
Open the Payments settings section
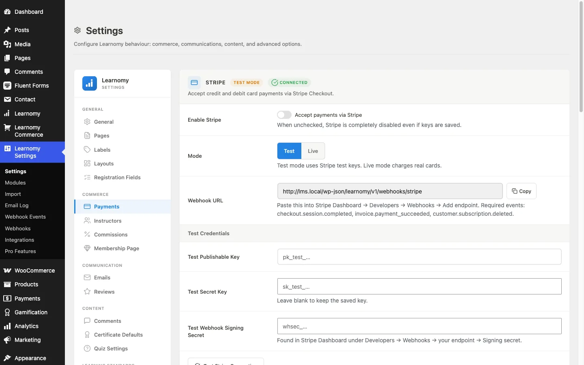click(x=122, y=206)
